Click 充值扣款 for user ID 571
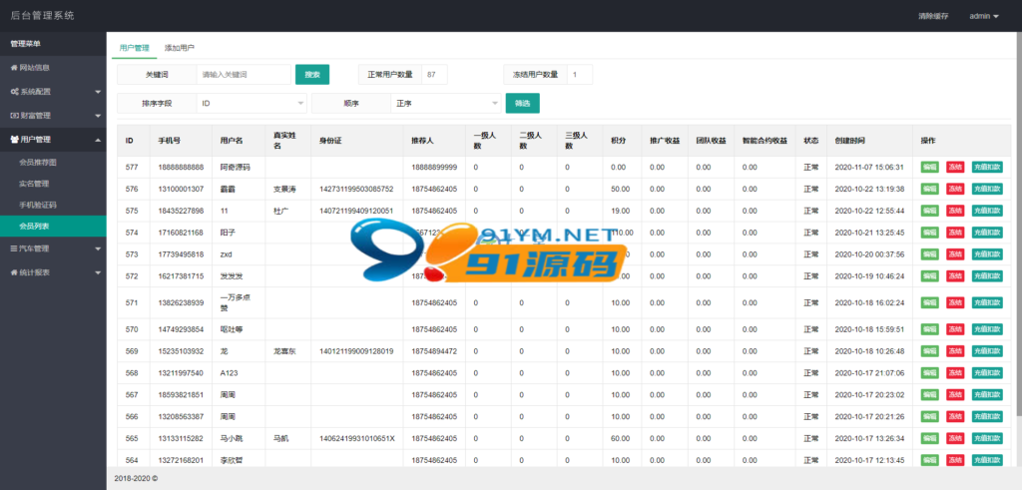 [x=987, y=303]
